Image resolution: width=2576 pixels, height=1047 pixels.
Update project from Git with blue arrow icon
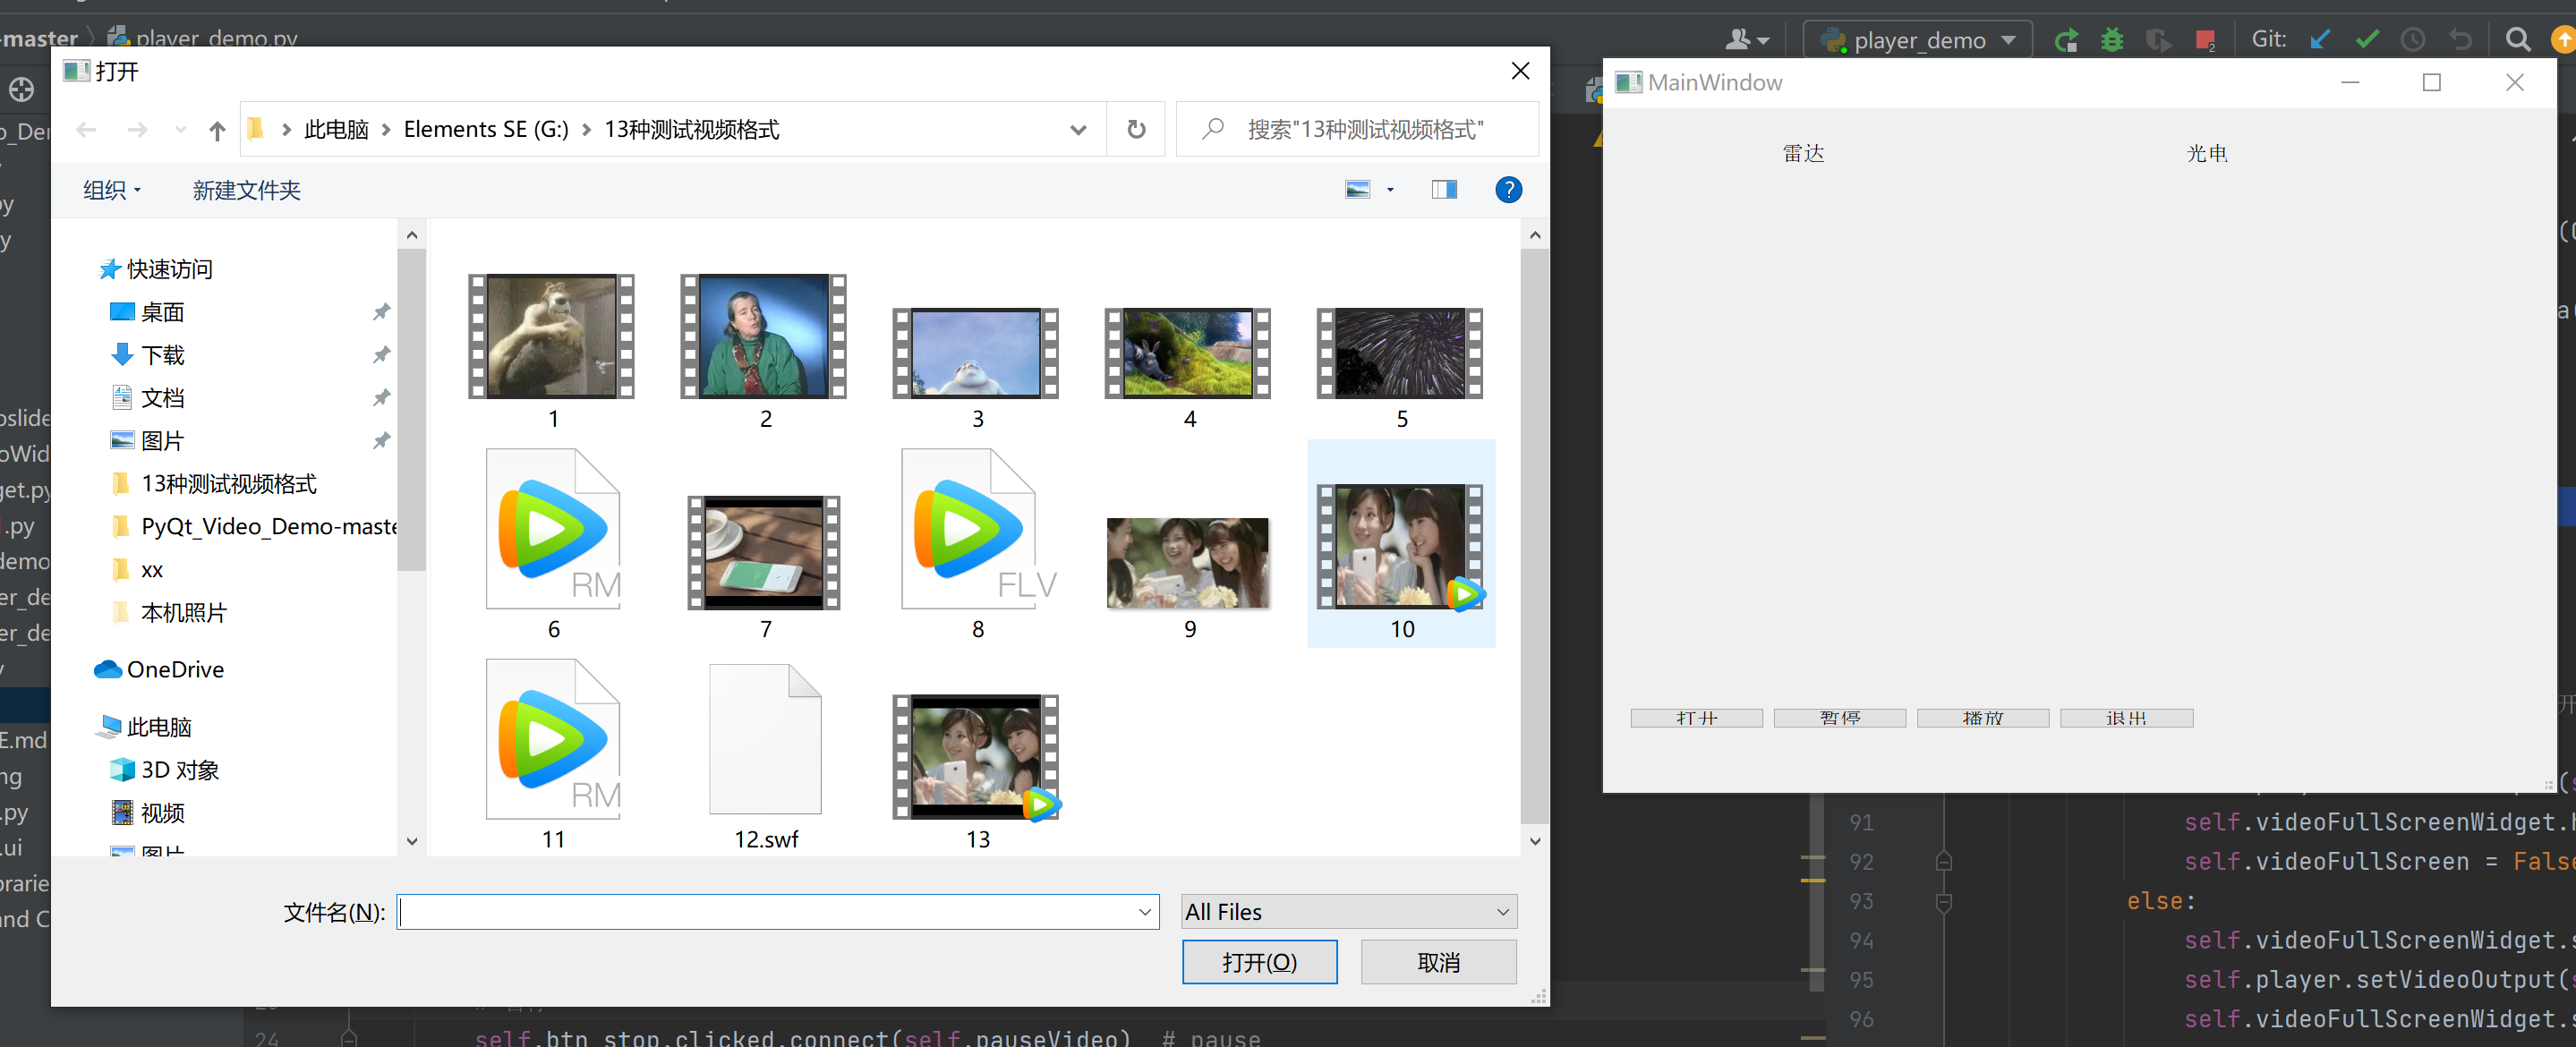(x=2321, y=39)
